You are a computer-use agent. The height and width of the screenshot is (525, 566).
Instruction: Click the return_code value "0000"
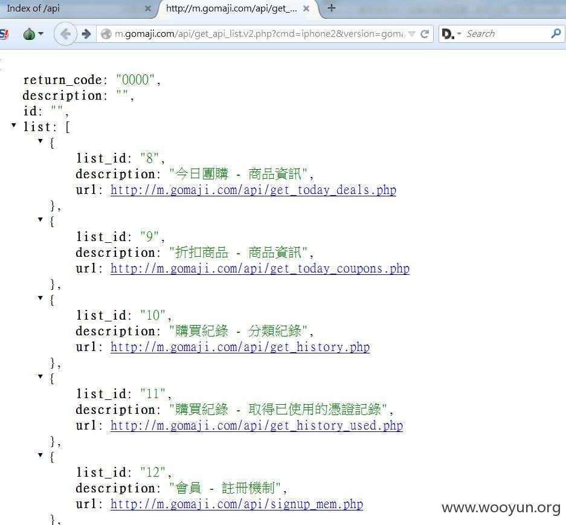pos(135,80)
